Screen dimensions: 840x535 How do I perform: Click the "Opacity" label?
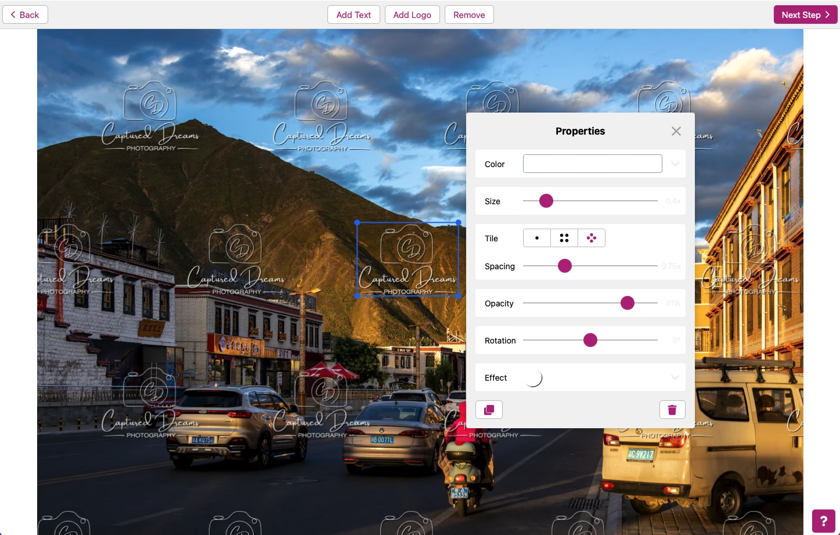(499, 303)
